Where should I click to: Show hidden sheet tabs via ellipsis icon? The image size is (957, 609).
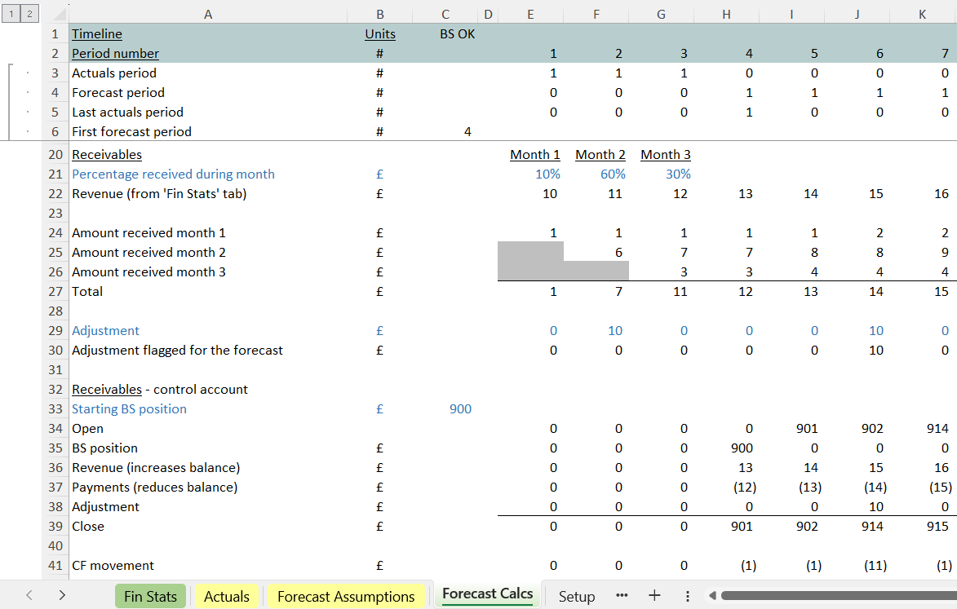tap(622, 596)
